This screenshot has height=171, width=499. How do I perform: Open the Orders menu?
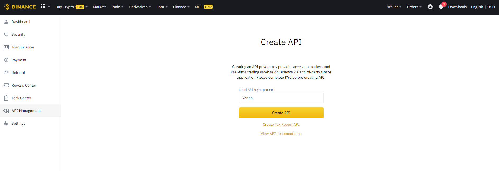point(413,7)
